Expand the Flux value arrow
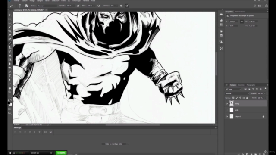The image size is (276, 155). [x=94, y=6]
